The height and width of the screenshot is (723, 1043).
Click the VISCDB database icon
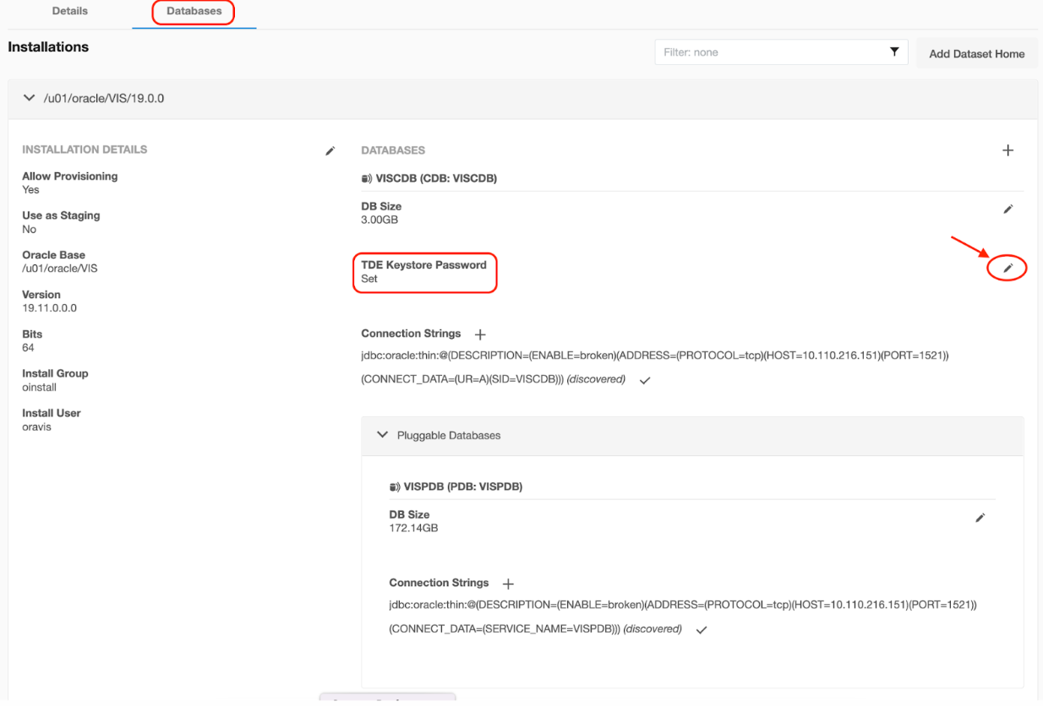[366, 179]
